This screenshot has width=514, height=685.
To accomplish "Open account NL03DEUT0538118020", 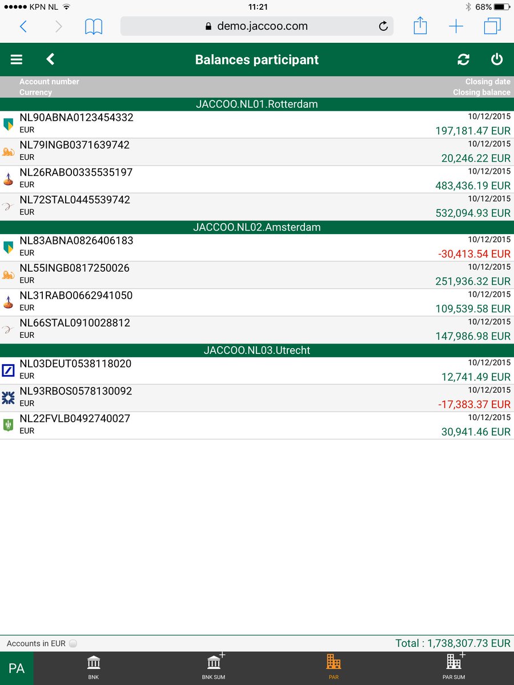I will (257, 371).
